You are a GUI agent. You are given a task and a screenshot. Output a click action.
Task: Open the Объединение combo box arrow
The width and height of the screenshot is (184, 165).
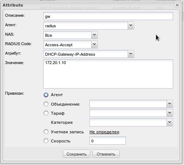click(169, 104)
